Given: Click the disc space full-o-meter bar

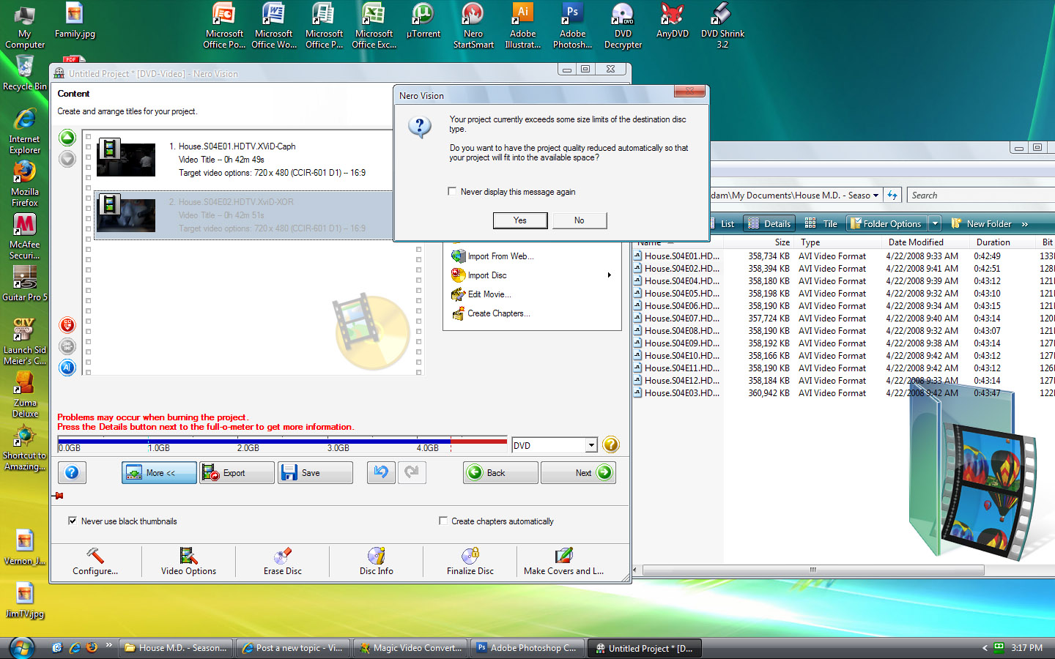Looking at the screenshot, I should pos(282,444).
